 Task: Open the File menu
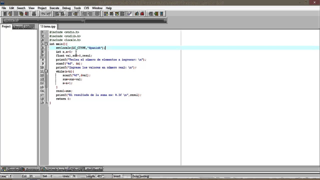[4, 8]
